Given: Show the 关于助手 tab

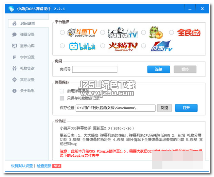Looking at the screenshot, I should [x=27, y=91].
